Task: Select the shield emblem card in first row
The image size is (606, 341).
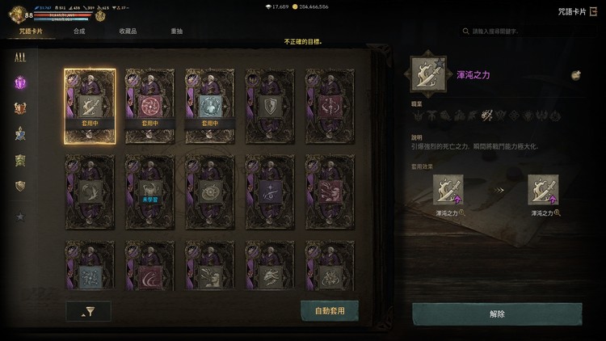Action: (x=270, y=107)
